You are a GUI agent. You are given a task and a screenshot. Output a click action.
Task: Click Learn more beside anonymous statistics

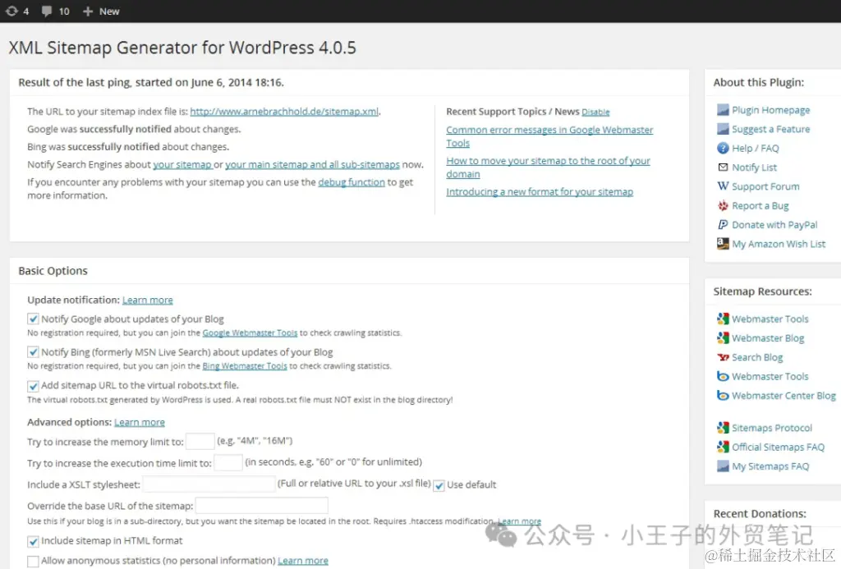[303, 561]
